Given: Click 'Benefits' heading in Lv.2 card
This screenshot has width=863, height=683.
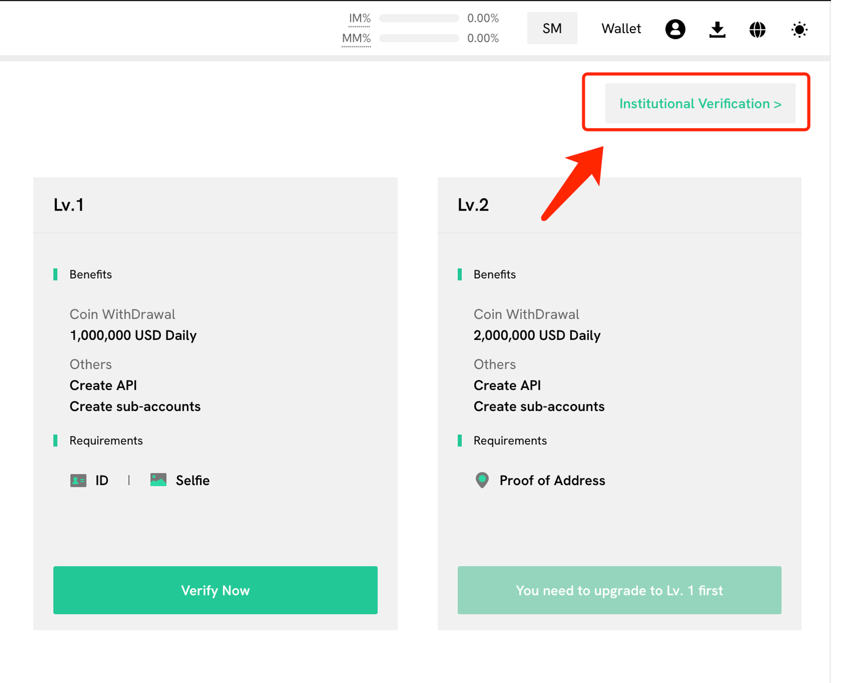Looking at the screenshot, I should tap(494, 275).
